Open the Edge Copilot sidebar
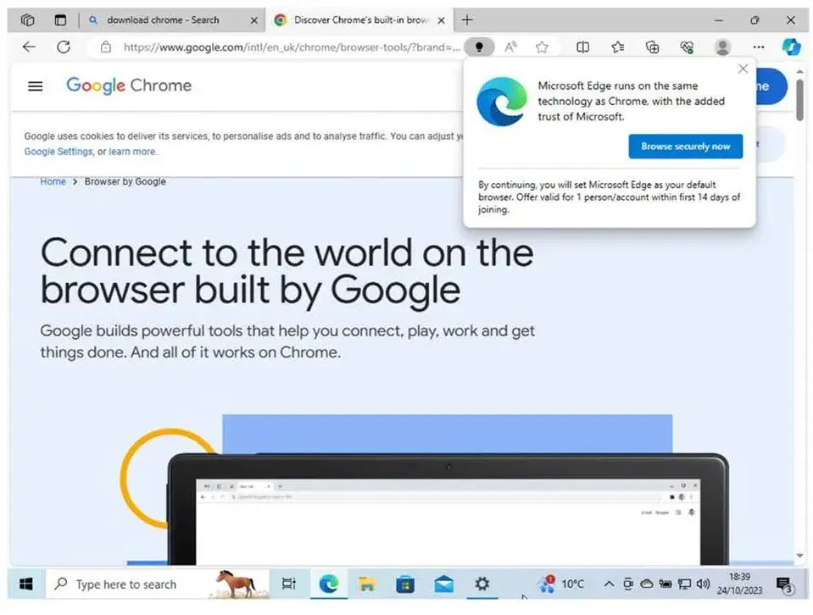This screenshot has width=813, height=615. coord(790,47)
